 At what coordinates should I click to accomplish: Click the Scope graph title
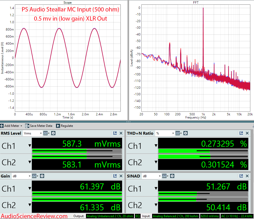click(67, 3)
